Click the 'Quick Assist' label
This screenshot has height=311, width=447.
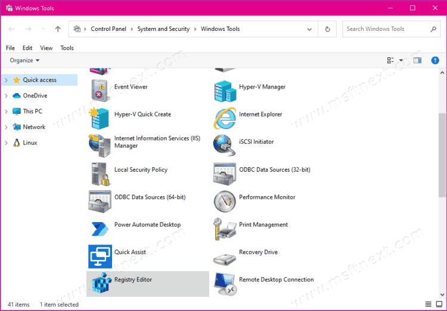[x=130, y=252]
